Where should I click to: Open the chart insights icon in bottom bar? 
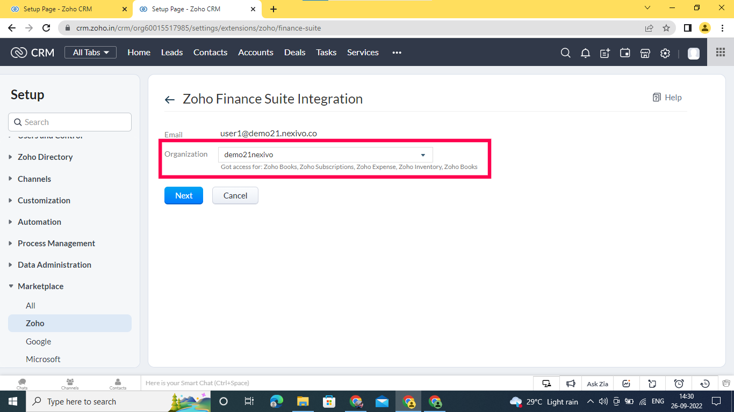coord(627,384)
